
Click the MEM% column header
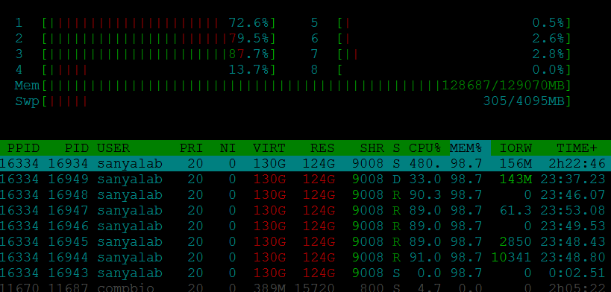point(466,148)
